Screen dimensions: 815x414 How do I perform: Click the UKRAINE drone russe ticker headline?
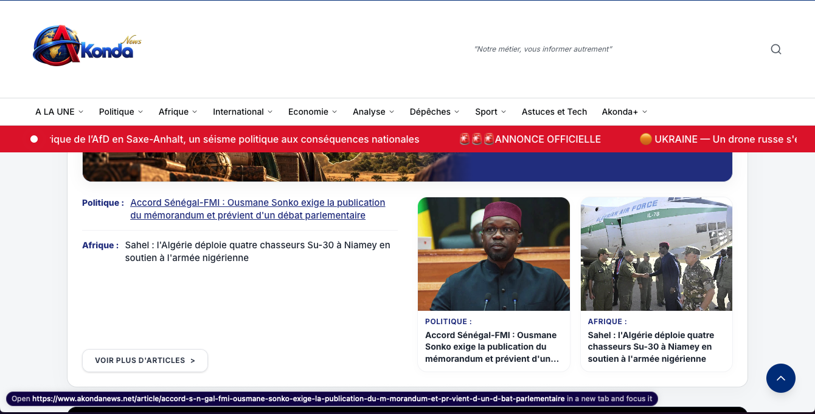click(718, 139)
